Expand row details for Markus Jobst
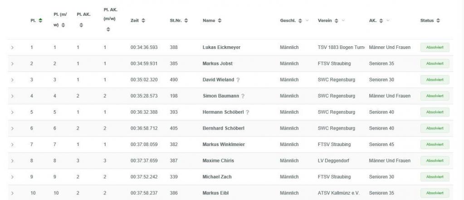This screenshot has width=464, height=200. pyautogui.click(x=12, y=63)
